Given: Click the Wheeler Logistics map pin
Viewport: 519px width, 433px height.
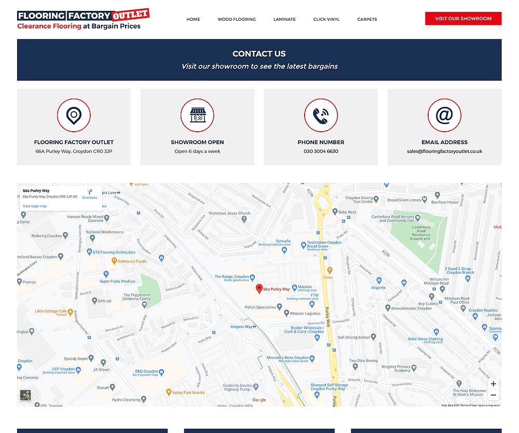Looking at the screenshot, I should click(x=286, y=313).
